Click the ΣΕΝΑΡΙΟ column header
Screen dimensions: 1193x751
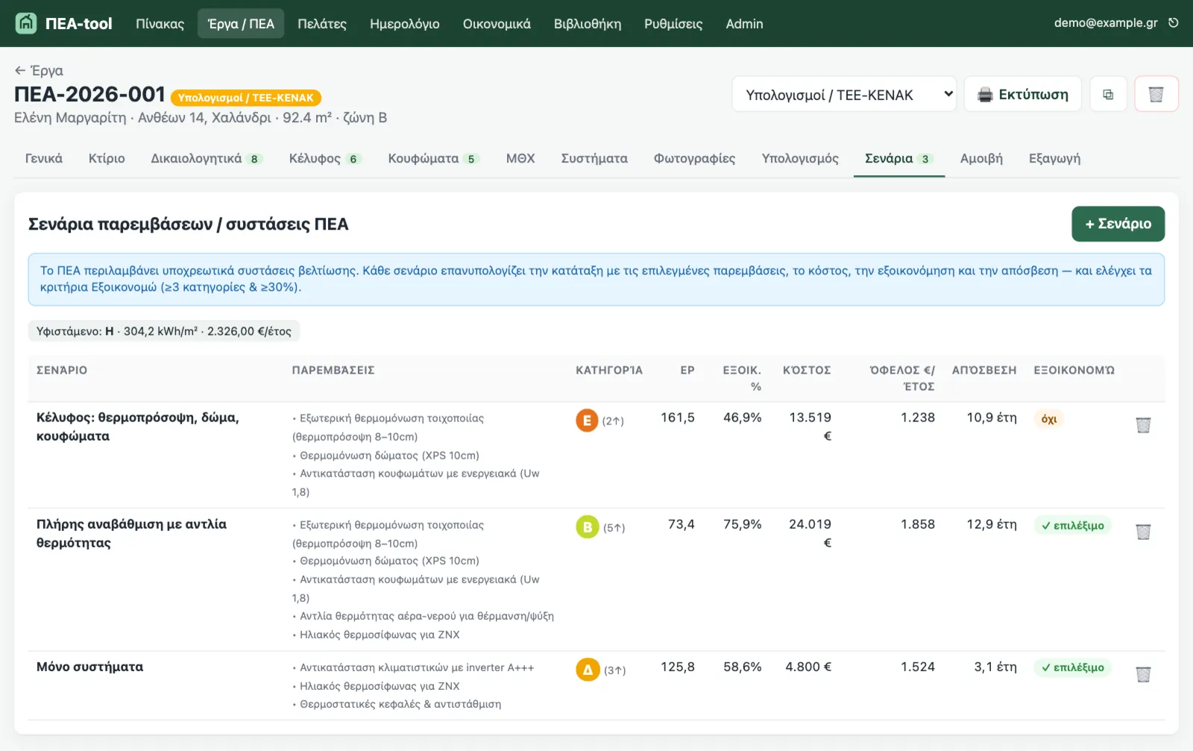(62, 370)
